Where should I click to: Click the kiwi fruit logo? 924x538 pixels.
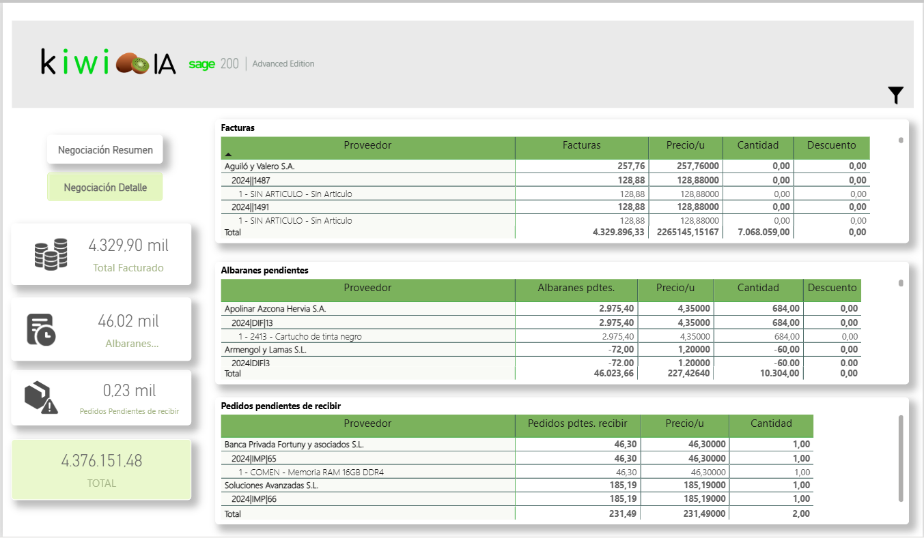point(132,64)
